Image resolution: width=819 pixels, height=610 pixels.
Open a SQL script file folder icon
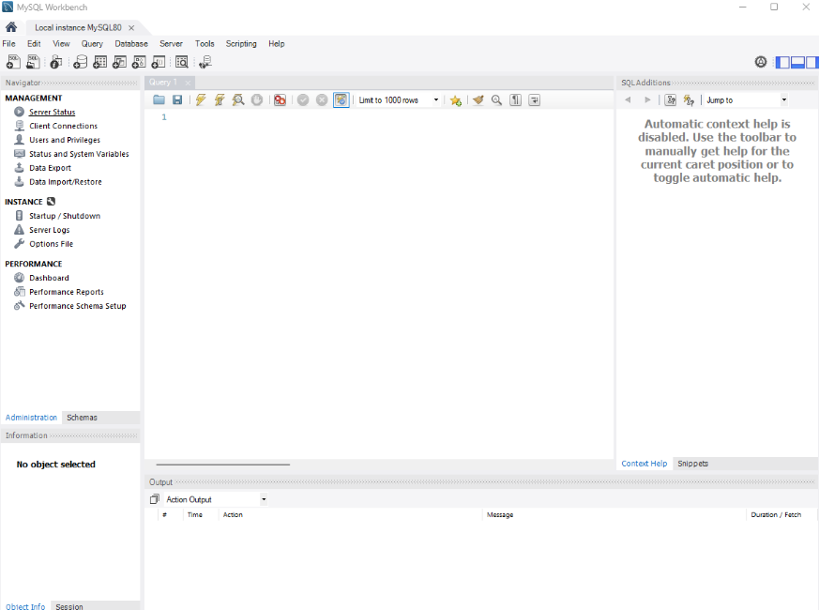point(159,100)
